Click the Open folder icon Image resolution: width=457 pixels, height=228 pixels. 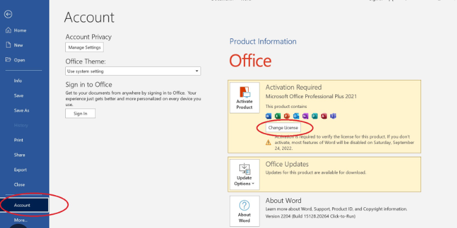point(9,60)
